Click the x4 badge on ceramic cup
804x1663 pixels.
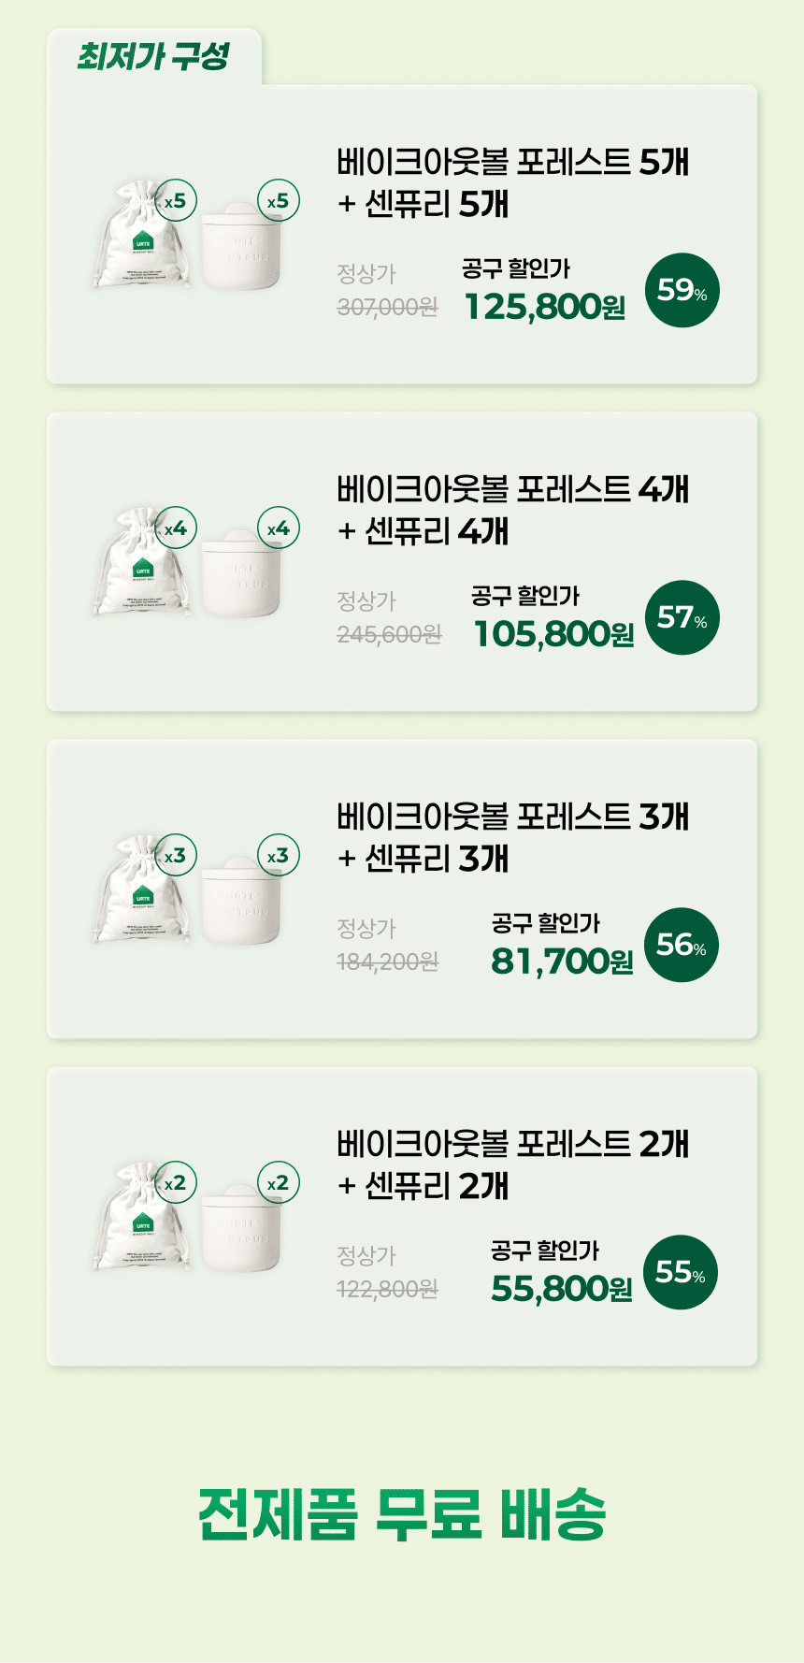click(x=278, y=528)
